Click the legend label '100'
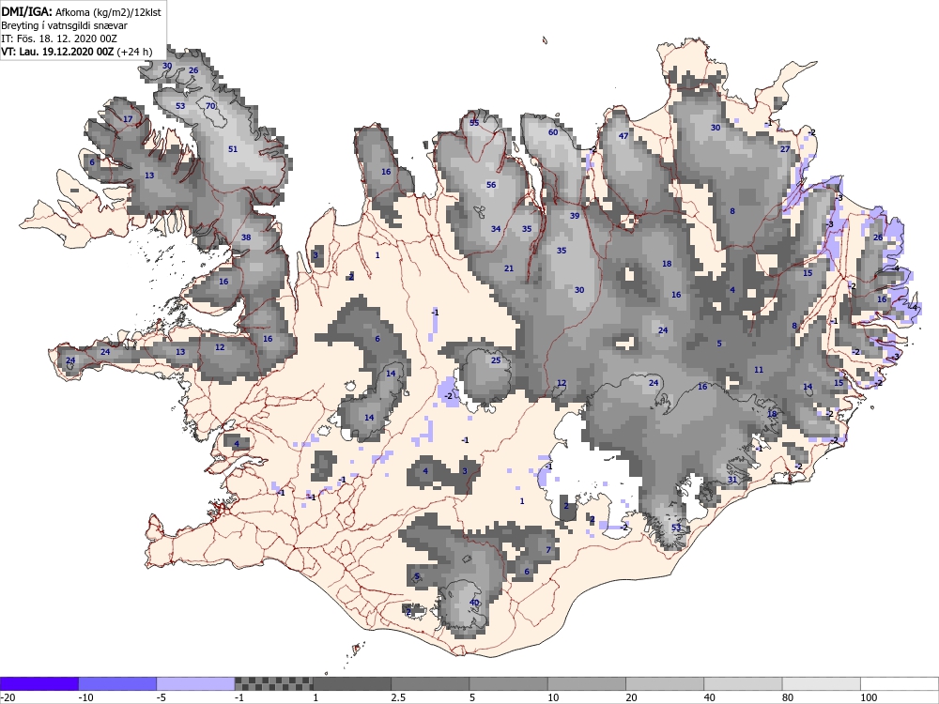Viewport: 939px width, 704px height. pos(869,697)
